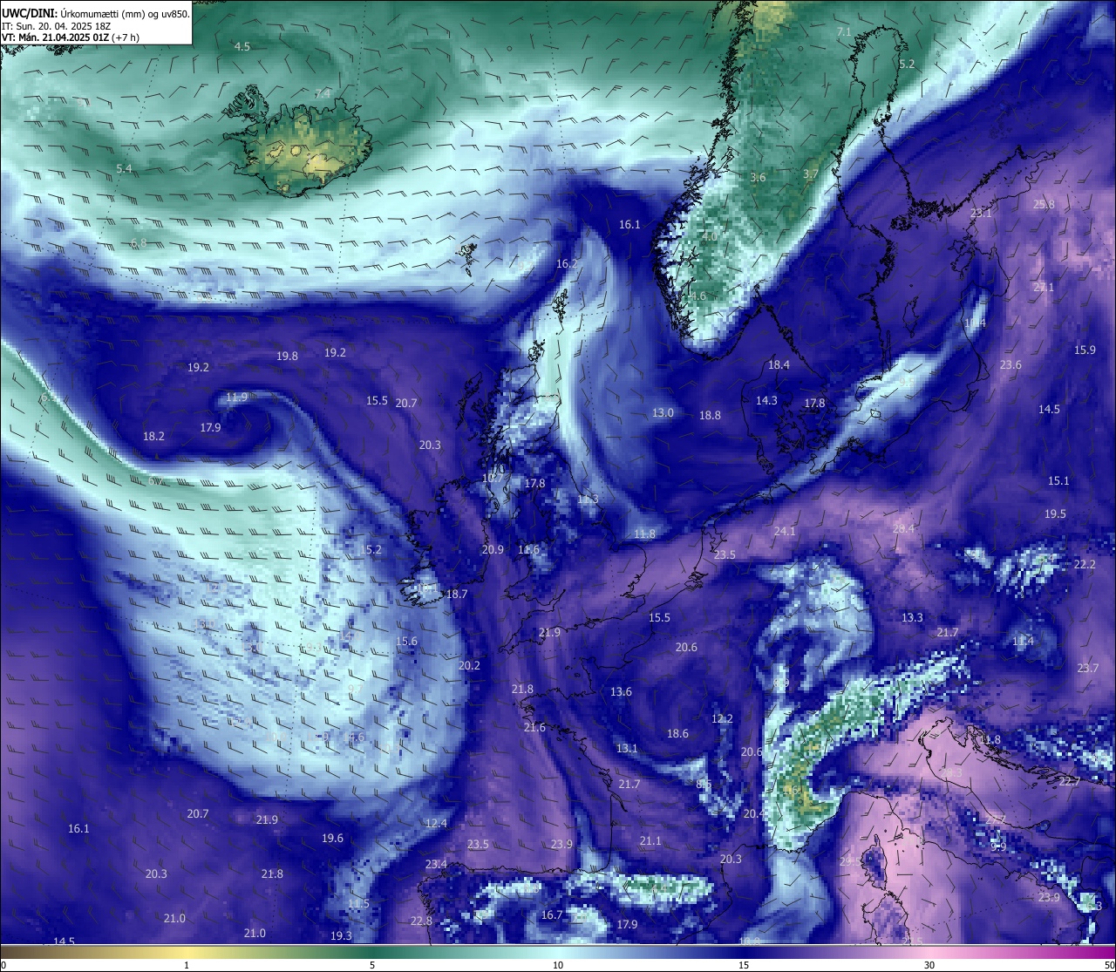Click the value 23.6 on the map
Image resolution: width=1116 pixels, height=972 pixels.
pyautogui.click(x=1011, y=364)
